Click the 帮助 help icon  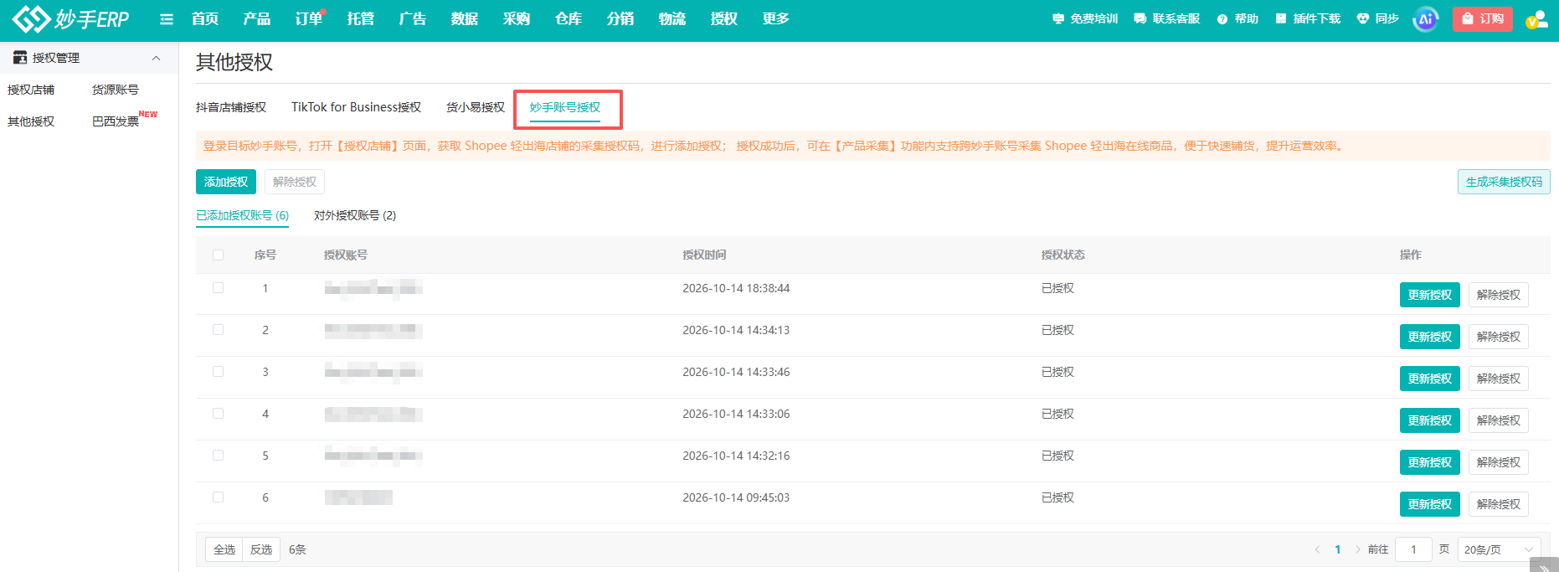coord(1222,18)
